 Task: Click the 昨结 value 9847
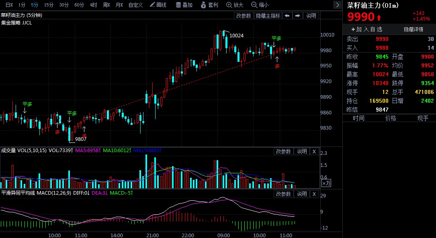tap(382, 110)
